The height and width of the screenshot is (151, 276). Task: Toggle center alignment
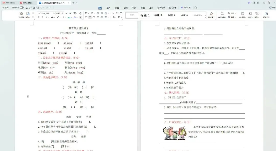[90, 17]
